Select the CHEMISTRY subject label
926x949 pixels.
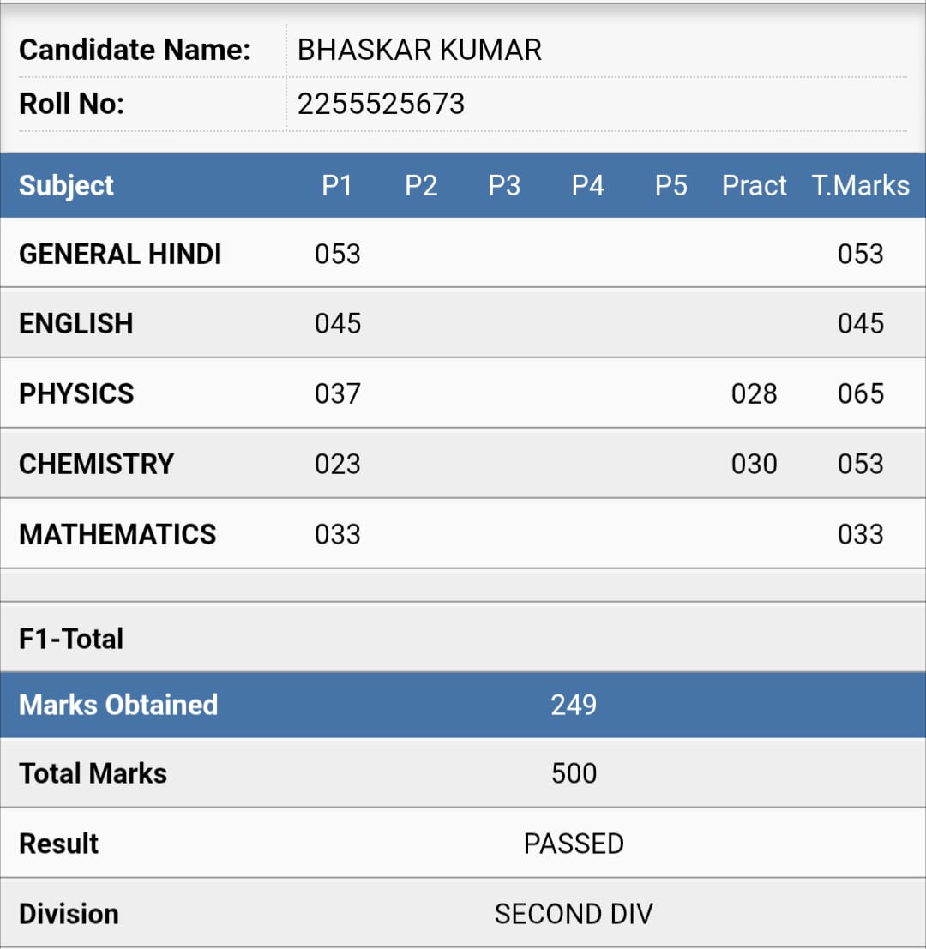point(96,464)
